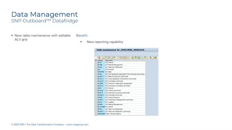Append a new row with toolbar icon
Image resolution: width=232 pixels, height=130 pixels.
pyautogui.click(x=119, y=58)
